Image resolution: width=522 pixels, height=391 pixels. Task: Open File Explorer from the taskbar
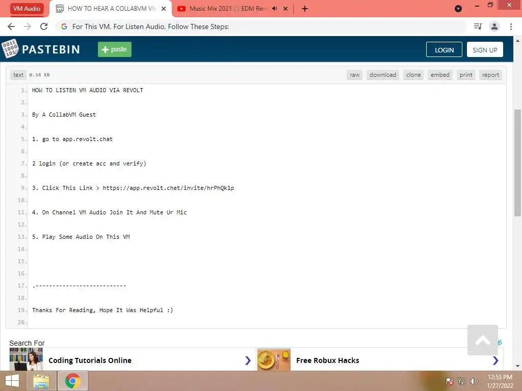(41, 381)
